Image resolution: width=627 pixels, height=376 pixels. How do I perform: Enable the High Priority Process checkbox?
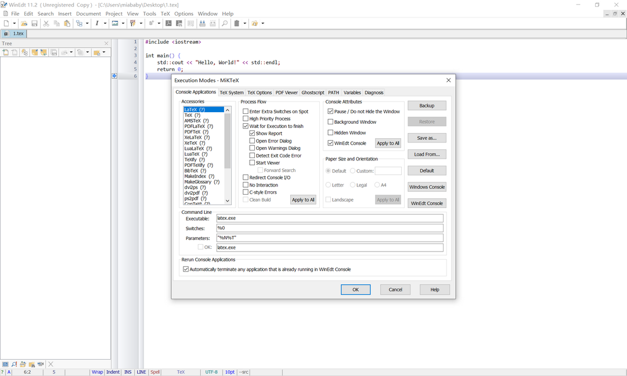[x=246, y=119]
